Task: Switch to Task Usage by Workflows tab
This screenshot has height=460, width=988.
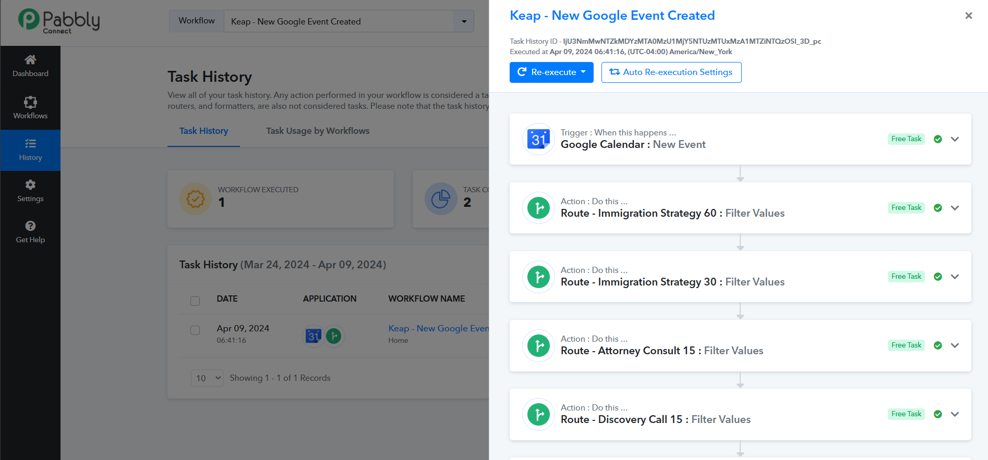Action: pyautogui.click(x=318, y=131)
